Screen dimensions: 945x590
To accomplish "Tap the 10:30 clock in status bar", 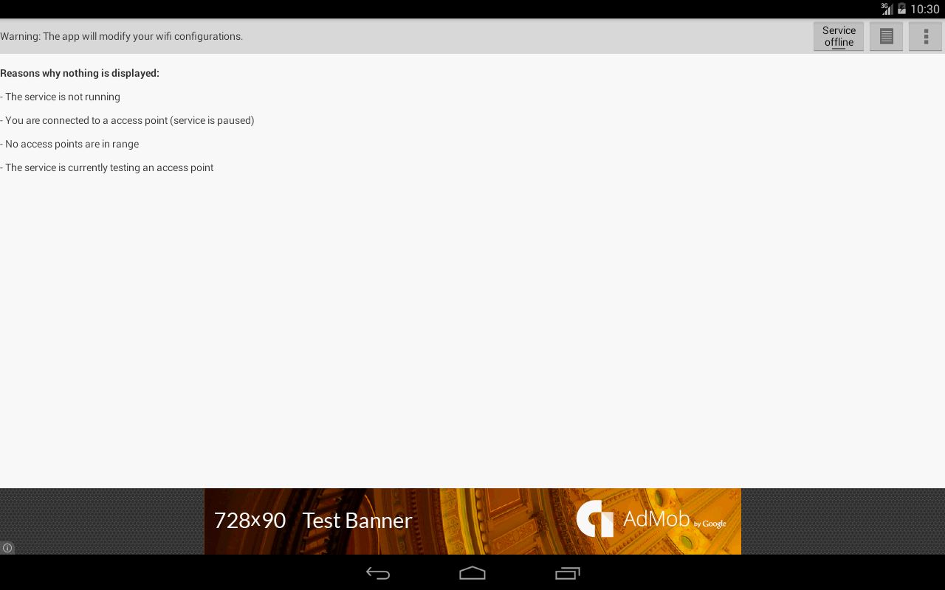I will pos(925,9).
